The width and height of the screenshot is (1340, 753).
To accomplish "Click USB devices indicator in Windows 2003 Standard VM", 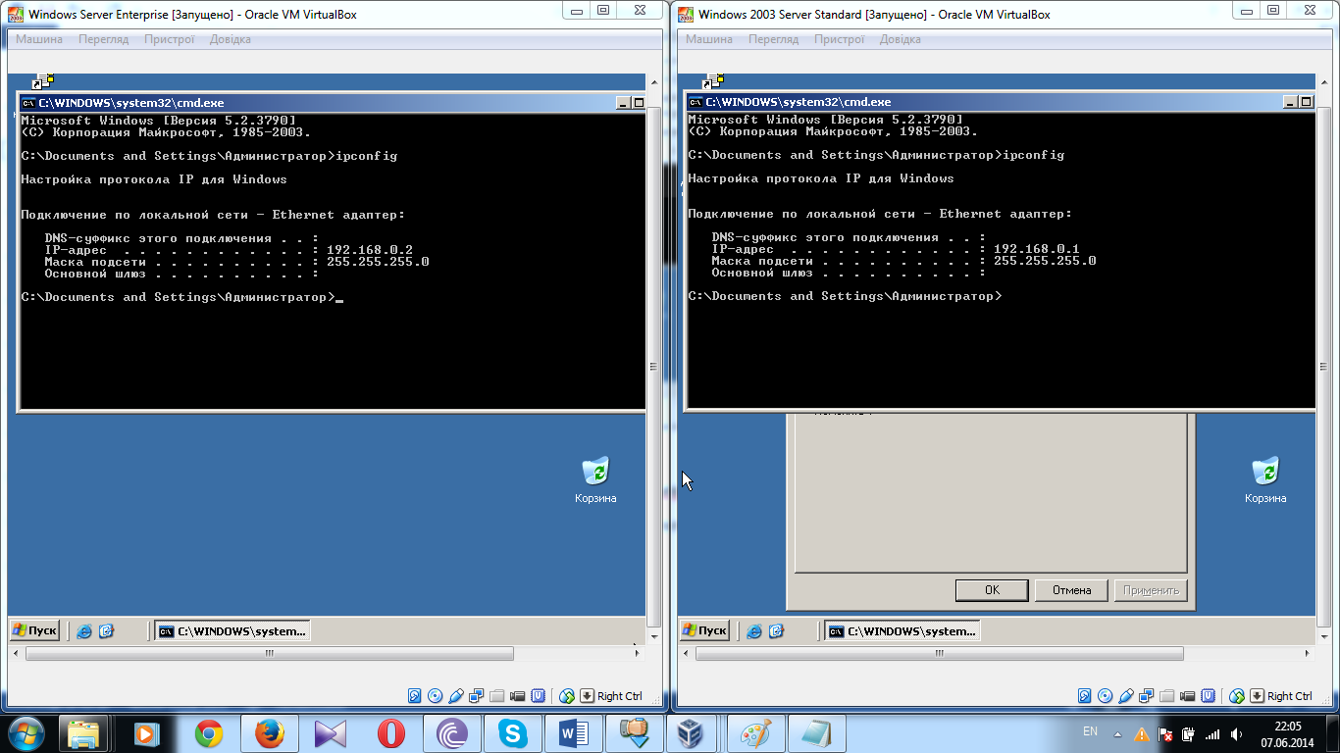I will click(x=1126, y=695).
